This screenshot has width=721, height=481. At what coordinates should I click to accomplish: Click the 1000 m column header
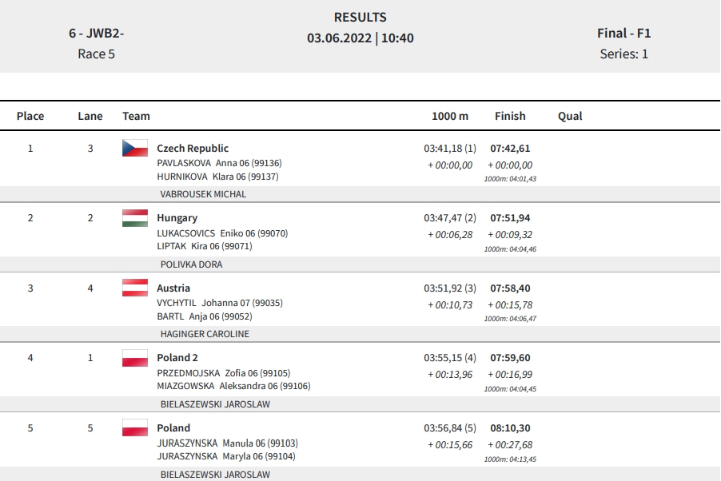(x=450, y=116)
